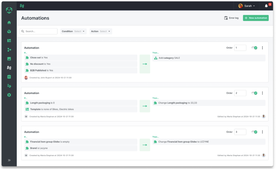This screenshot has height=169, width=276.
Task: Expand sidebar with double chevron icon
Action: [x=9, y=160]
